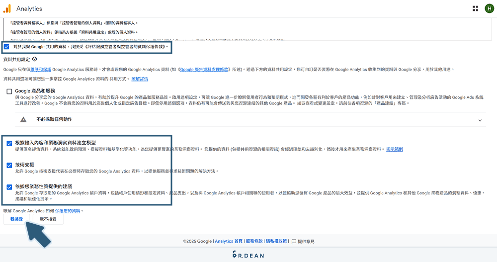Click the Google 產品和服務 option label
Screen dimensions: 497x262
coord(35,91)
